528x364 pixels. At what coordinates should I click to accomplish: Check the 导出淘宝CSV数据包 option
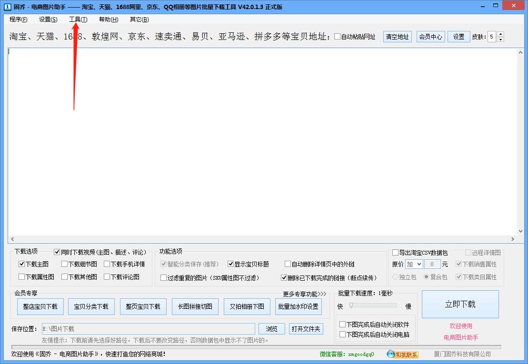(x=395, y=253)
